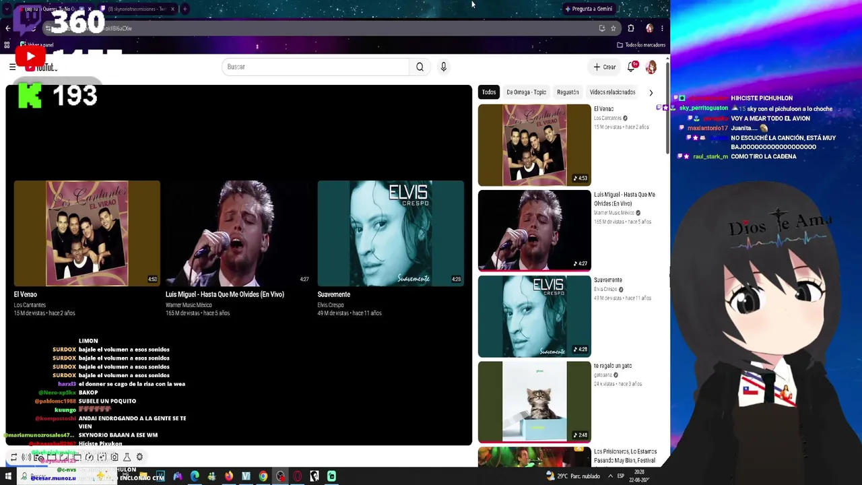Open Firefox from the taskbar
This screenshot has width=862, height=485.
pyautogui.click(x=229, y=477)
